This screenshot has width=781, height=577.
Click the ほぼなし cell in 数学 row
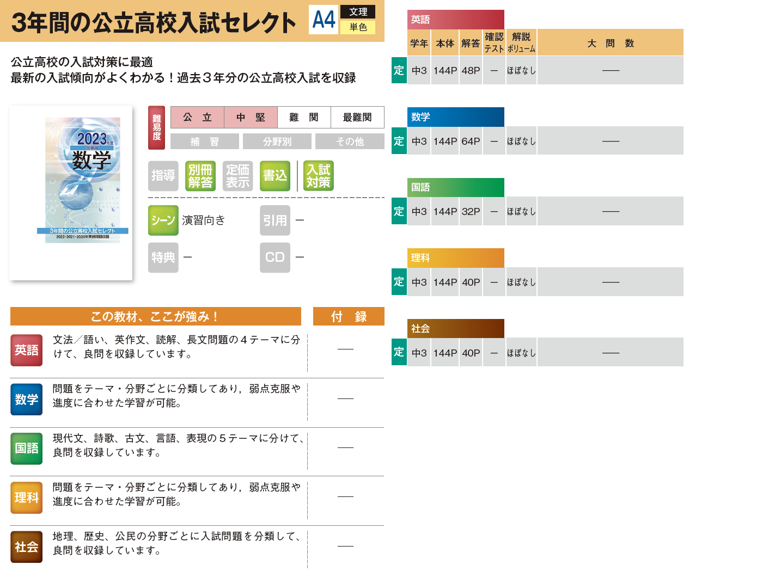click(x=521, y=142)
